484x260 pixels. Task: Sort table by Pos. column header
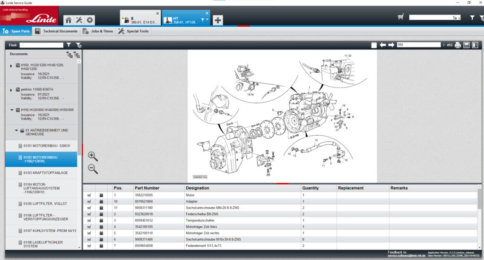pyautogui.click(x=122, y=188)
